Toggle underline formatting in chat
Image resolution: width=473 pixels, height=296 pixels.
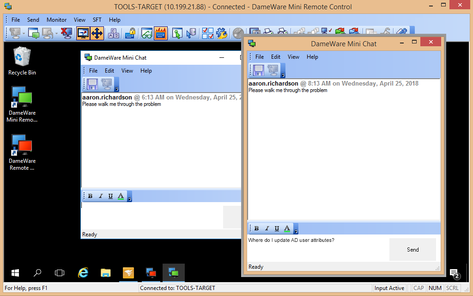pyautogui.click(x=277, y=228)
